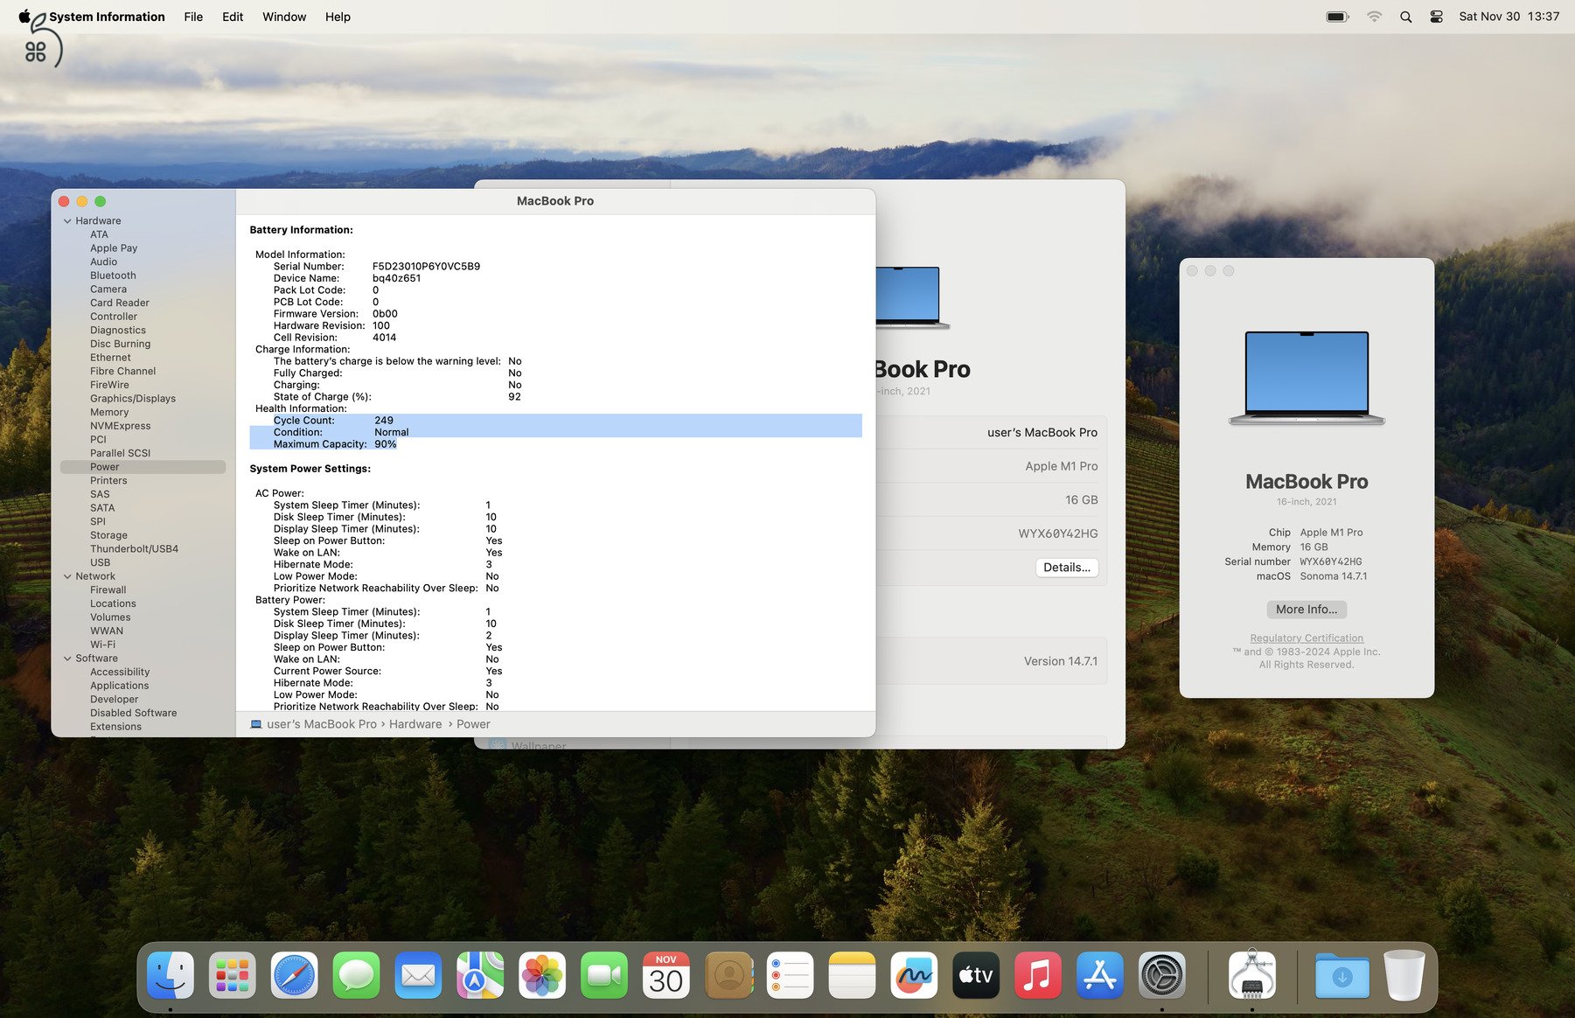Screen dimensions: 1575x1018
Task: Select Applications under Software
Action: (x=119, y=686)
